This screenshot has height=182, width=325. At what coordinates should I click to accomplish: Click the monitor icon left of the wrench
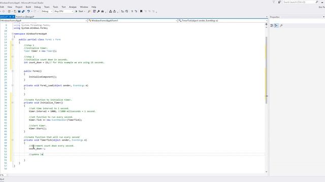(94, 11)
